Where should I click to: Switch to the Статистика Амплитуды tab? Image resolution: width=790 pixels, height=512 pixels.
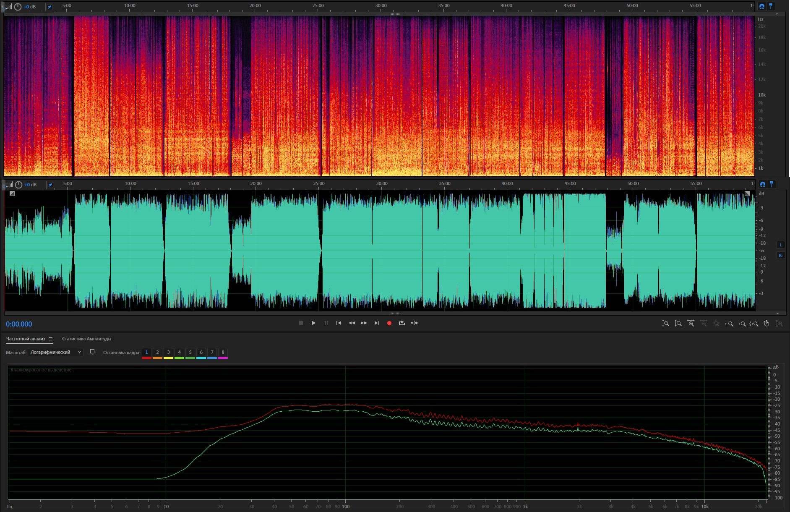(86, 339)
